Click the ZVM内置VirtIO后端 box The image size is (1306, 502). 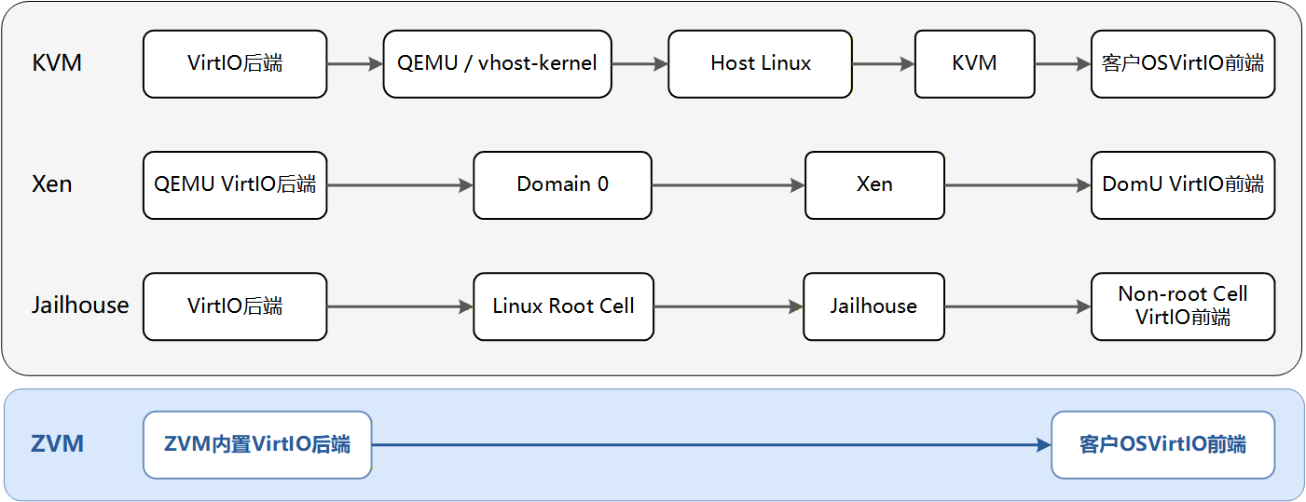coord(257,445)
